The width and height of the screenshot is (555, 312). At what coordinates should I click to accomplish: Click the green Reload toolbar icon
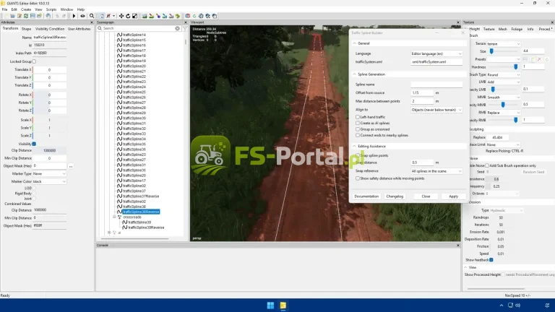(x=26, y=16)
